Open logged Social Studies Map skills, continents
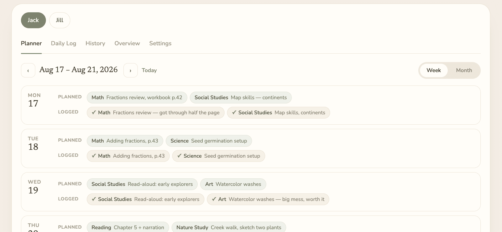Screen dimensions: 502x232 (x=279, y=113)
